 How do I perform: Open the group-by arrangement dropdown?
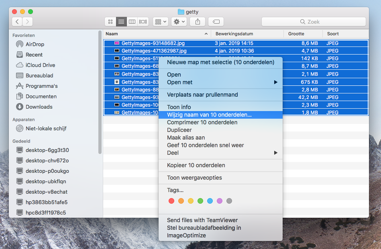click(160, 22)
